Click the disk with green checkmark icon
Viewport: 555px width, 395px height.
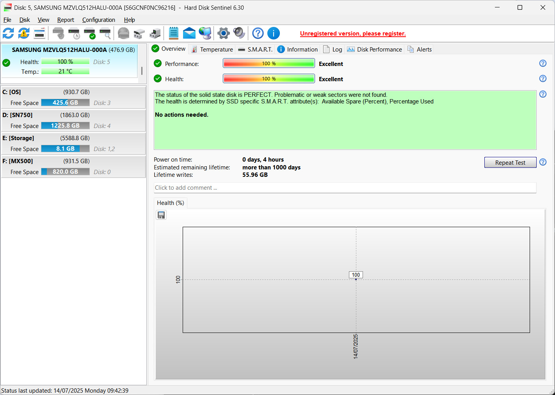(89, 34)
